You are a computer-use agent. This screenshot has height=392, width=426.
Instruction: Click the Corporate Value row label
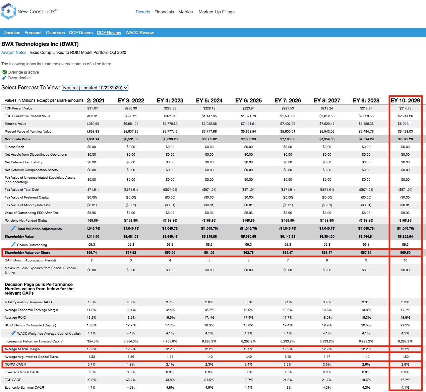pos(17,139)
